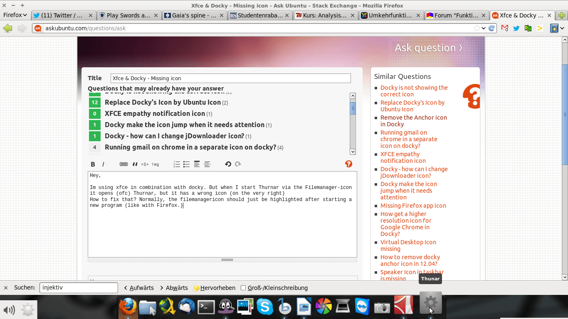This screenshot has height=319, width=568.
Task: Open a new tab with green plus
Action: [562, 15]
